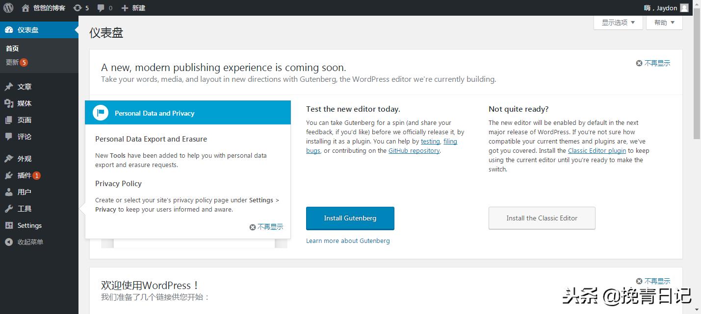This screenshot has height=314, width=701.
Task: Click the WordPress logo icon
Action: pos(8,8)
